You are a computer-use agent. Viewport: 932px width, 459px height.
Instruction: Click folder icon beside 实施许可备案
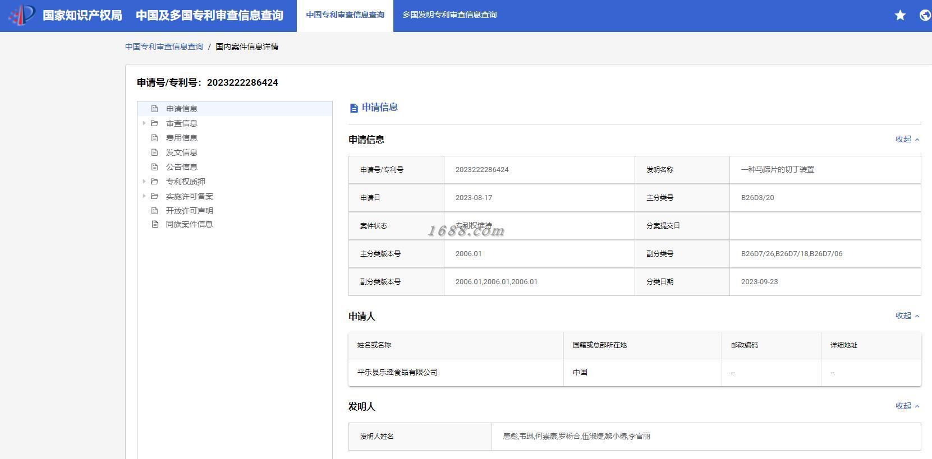coord(154,196)
